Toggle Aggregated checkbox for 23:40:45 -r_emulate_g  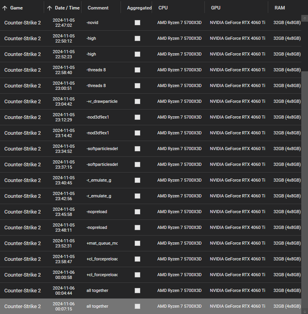point(137,180)
